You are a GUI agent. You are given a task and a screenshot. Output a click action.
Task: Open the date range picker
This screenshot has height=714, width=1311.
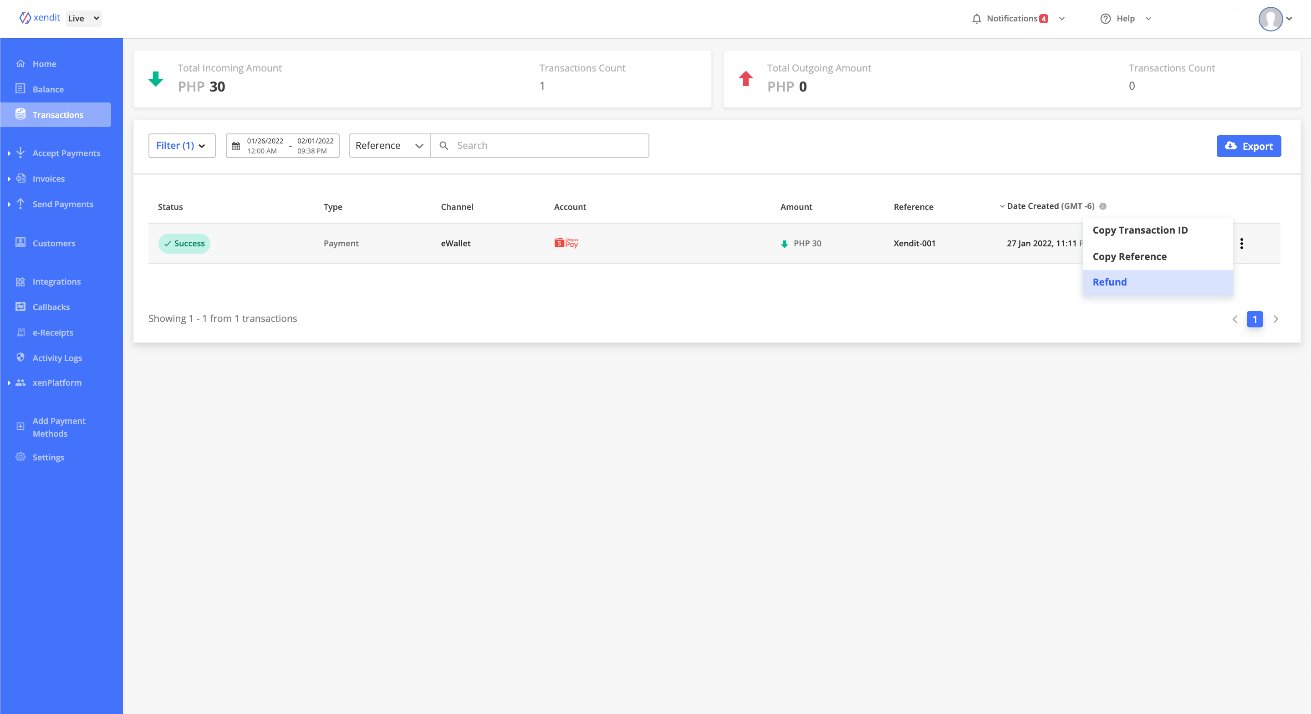pyautogui.click(x=283, y=146)
